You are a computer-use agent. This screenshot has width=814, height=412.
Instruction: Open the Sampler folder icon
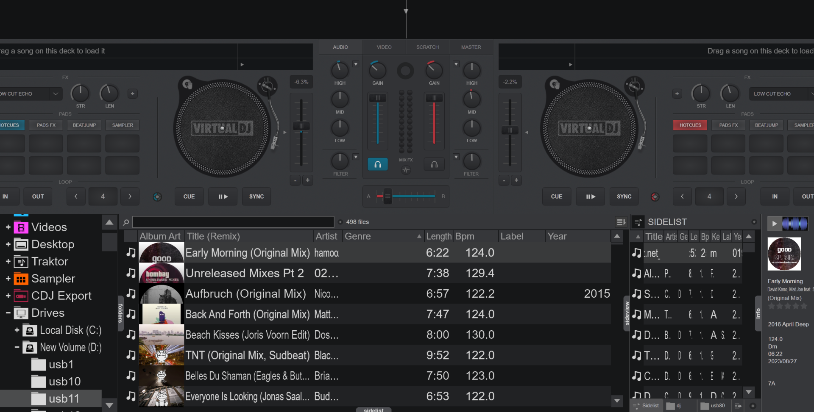[21, 279]
